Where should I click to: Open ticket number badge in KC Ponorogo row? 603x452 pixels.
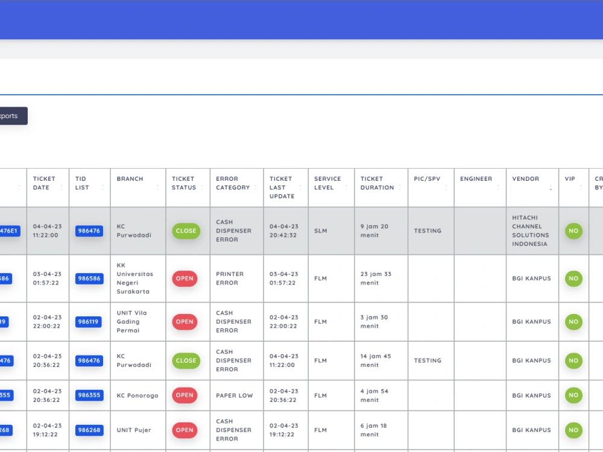pos(7,395)
